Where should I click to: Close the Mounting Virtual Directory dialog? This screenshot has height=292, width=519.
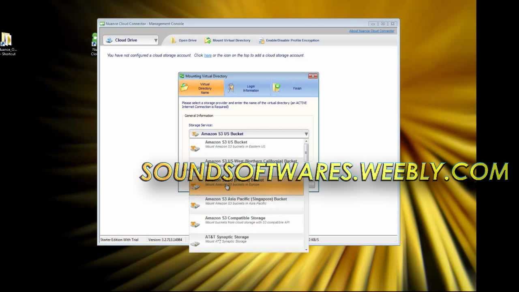[x=313, y=76]
